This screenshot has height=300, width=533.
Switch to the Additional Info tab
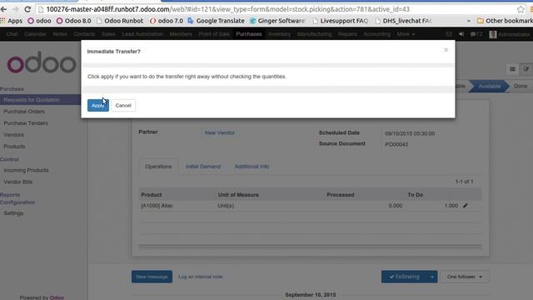tap(252, 167)
